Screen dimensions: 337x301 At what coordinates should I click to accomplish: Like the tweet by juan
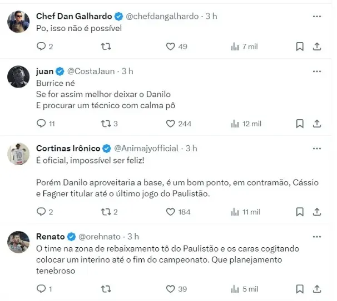171,124
